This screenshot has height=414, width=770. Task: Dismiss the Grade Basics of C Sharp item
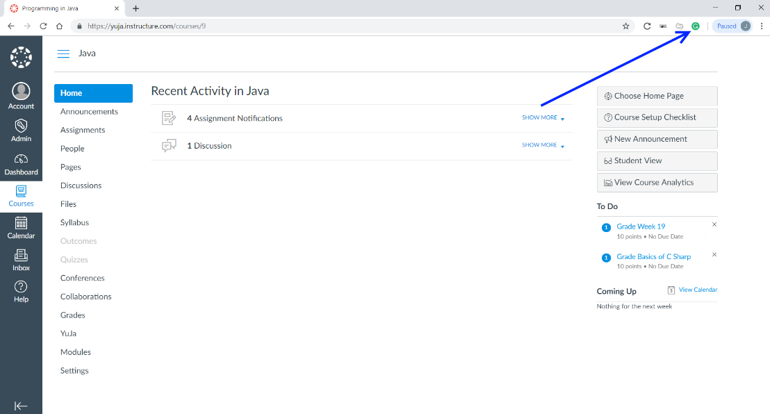[x=714, y=254]
